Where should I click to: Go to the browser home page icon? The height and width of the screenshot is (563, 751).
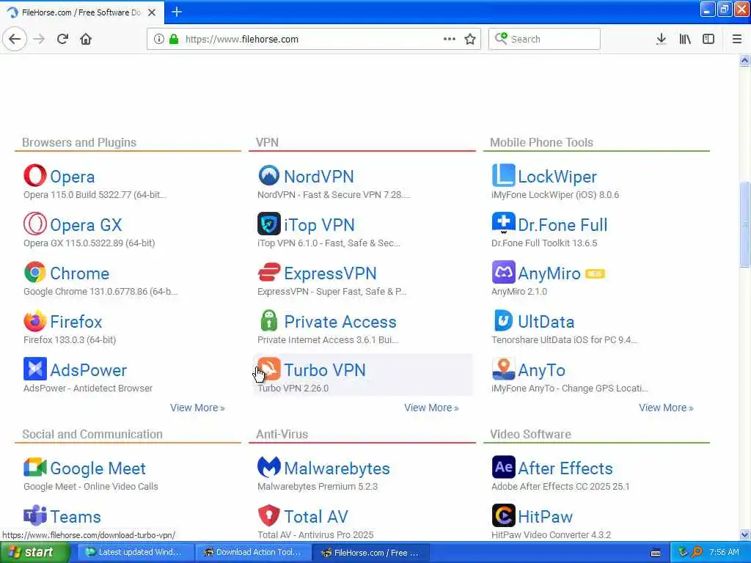[x=86, y=39]
